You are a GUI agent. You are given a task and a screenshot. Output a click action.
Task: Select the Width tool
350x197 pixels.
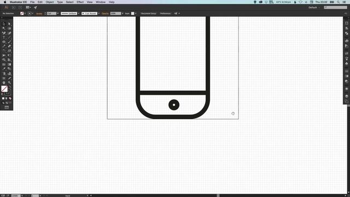[4, 55]
